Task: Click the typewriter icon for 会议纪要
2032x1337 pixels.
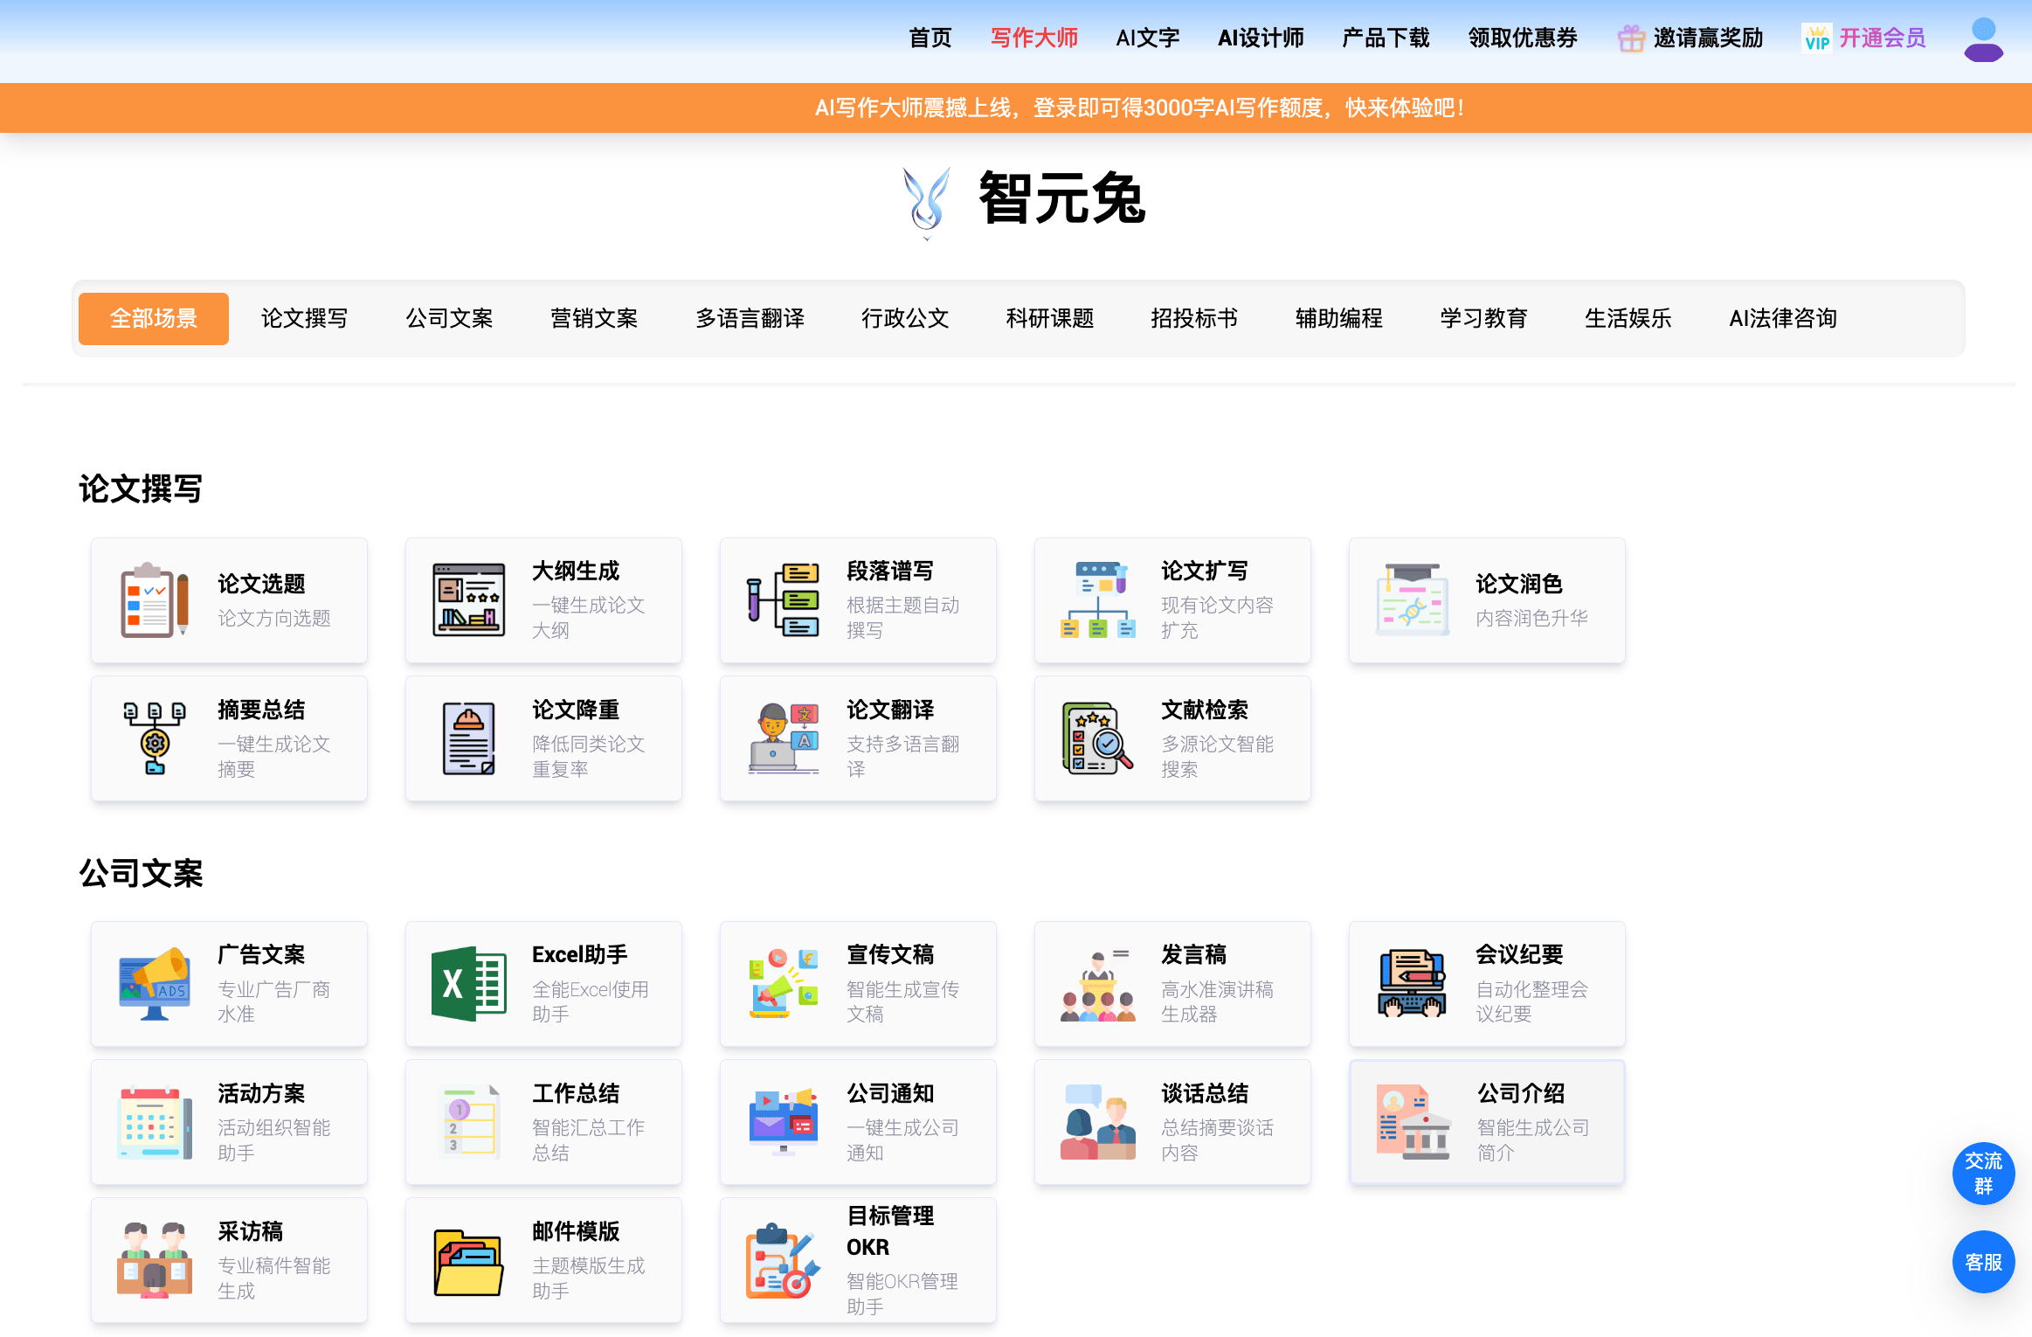Action: 1412,984
